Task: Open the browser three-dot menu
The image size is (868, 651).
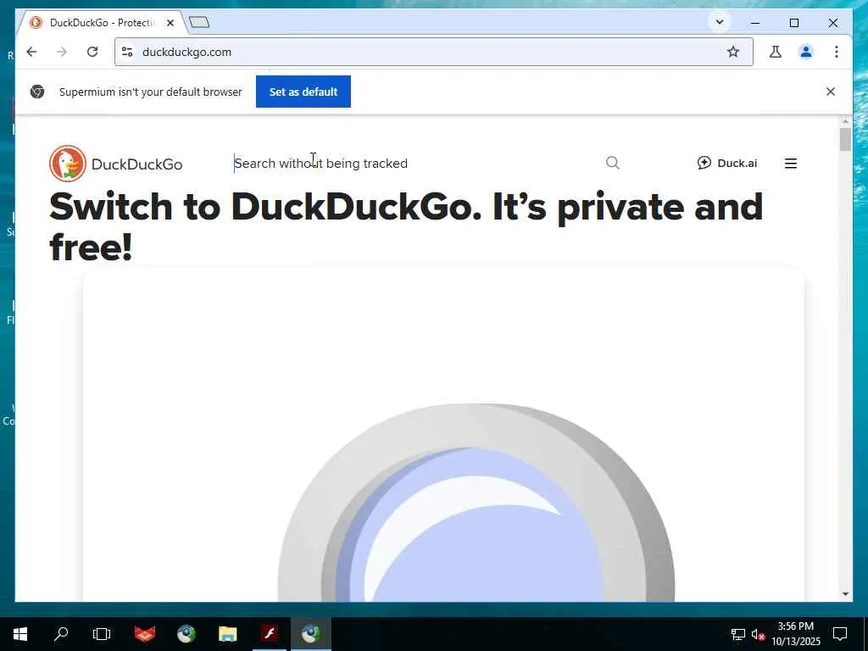Action: point(837,52)
